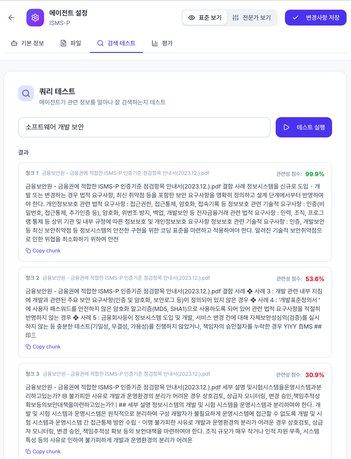Click the query input containing 소프트웨어 개발 보안

[144, 127]
